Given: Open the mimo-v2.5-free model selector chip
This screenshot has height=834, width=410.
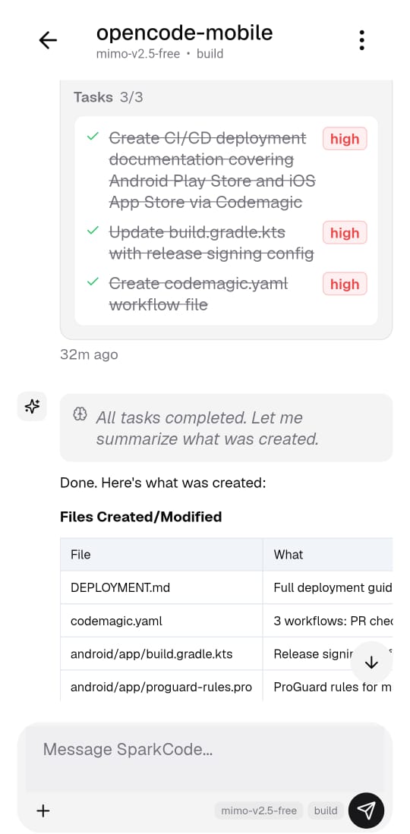Looking at the screenshot, I should pyautogui.click(x=260, y=810).
